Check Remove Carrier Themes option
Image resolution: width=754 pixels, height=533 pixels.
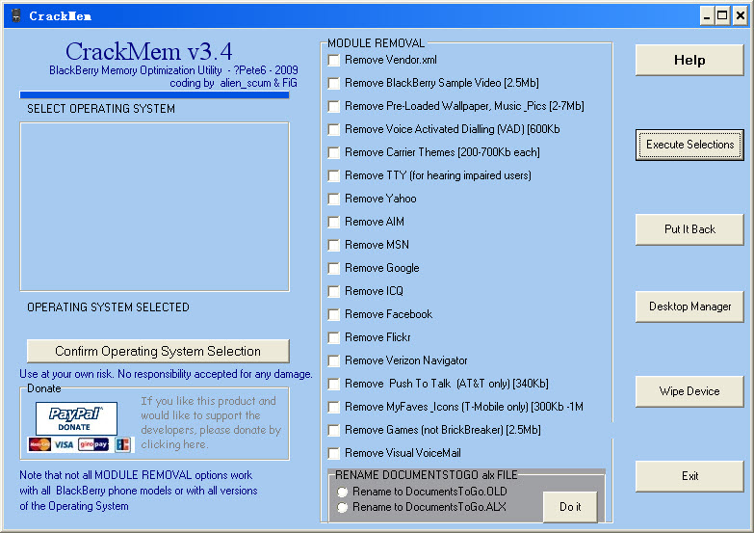coord(333,152)
